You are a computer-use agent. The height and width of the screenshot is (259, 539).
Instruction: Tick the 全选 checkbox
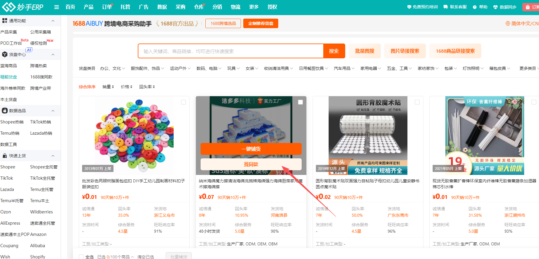(81, 257)
